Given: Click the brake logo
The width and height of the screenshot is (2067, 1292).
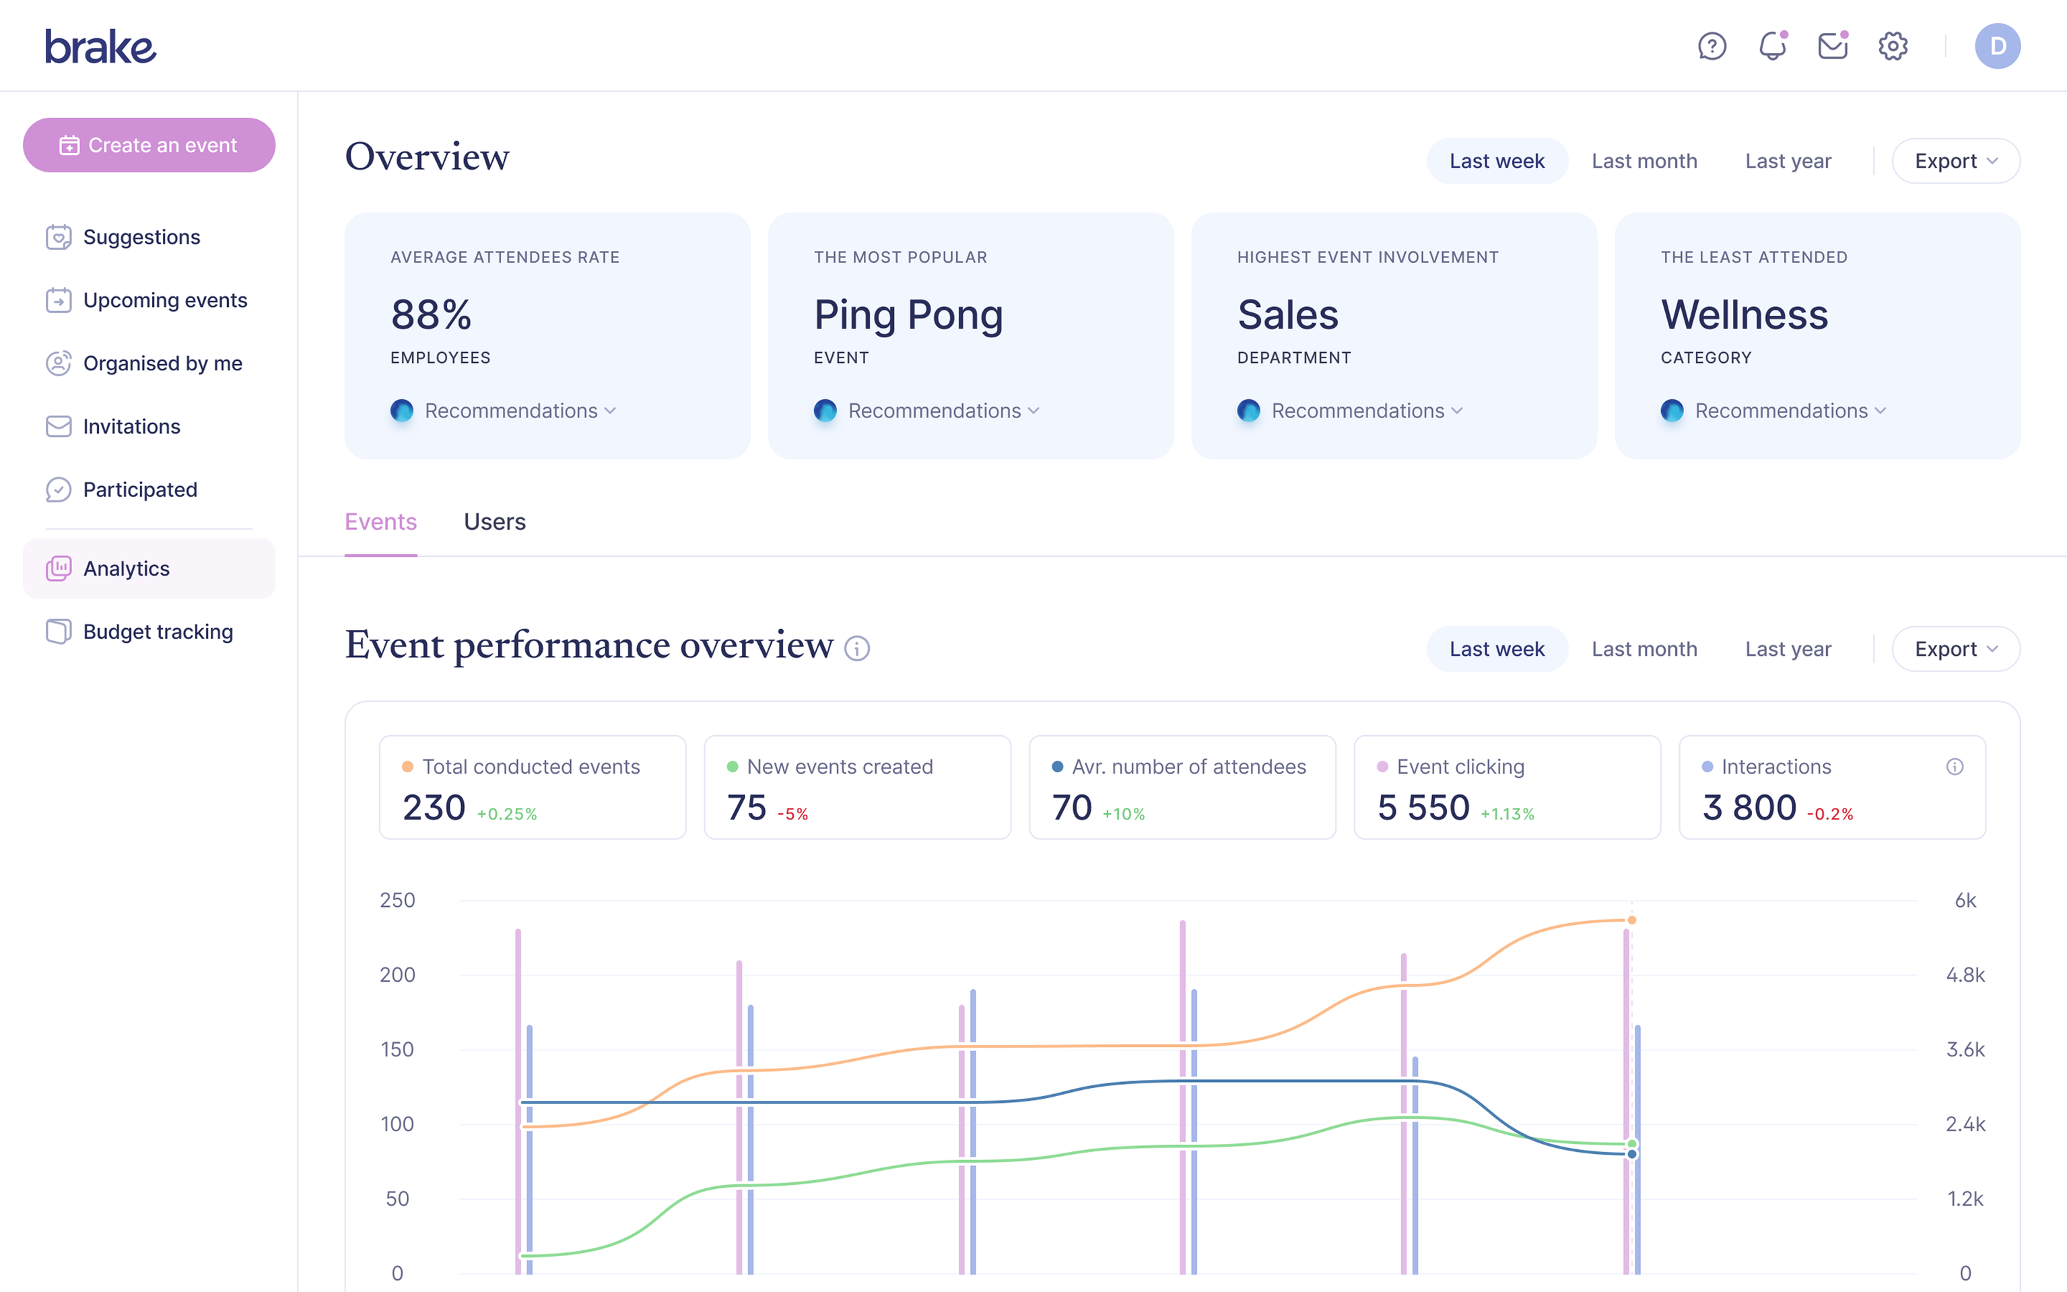Looking at the screenshot, I should point(101,46).
